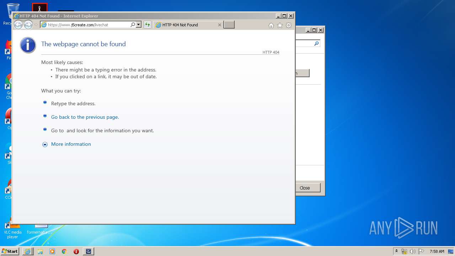Open Opera browser from taskbar
The width and height of the screenshot is (455, 256).
tap(76, 251)
